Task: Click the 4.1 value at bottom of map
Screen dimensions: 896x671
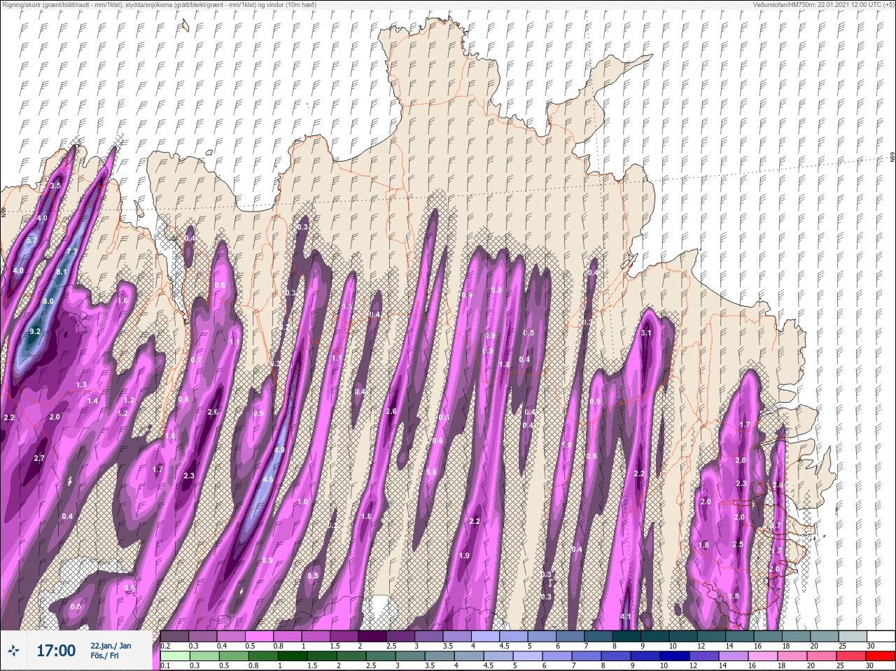Action: 626,616
